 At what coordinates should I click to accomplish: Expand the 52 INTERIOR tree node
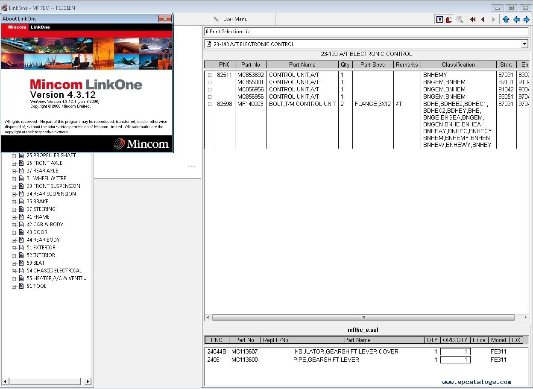(14, 255)
